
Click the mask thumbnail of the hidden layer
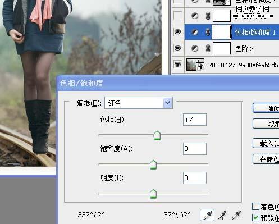tap(222, 16)
